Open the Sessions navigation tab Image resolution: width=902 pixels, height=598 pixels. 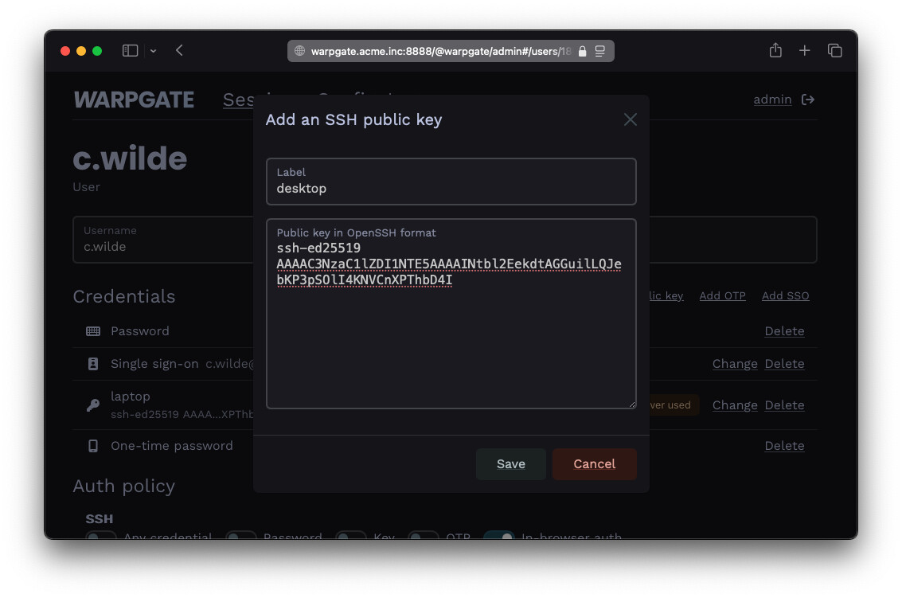(239, 100)
